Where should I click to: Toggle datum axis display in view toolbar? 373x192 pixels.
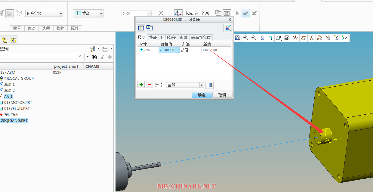tap(312, 38)
